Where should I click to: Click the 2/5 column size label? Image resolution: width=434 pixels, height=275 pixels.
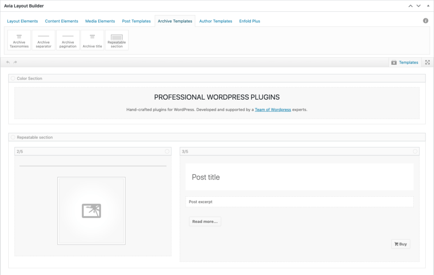point(20,151)
